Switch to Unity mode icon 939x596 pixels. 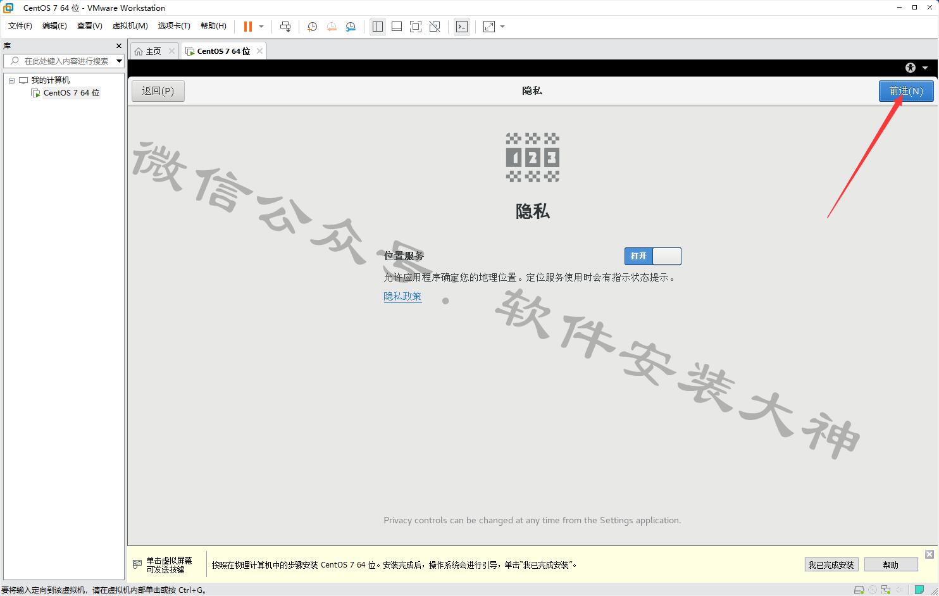pos(435,27)
